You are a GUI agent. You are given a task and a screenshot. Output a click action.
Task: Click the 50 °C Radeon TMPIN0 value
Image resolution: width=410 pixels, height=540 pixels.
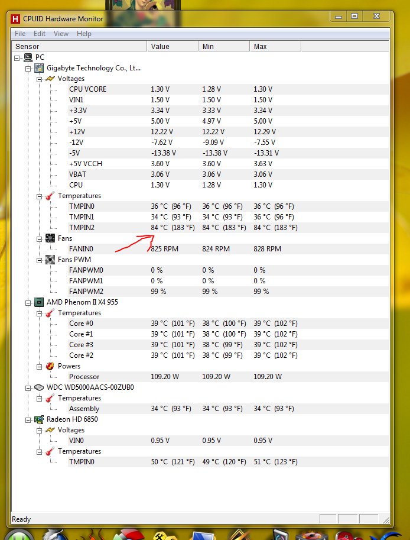point(173,462)
